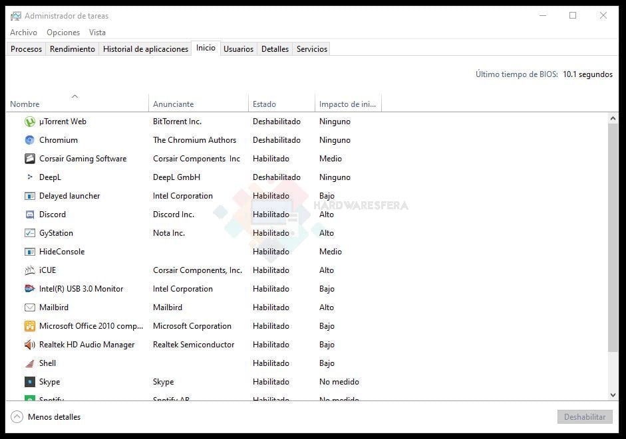Click the µTorrent Web icon
Image resolution: width=626 pixels, height=439 pixels.
(30, 122)
